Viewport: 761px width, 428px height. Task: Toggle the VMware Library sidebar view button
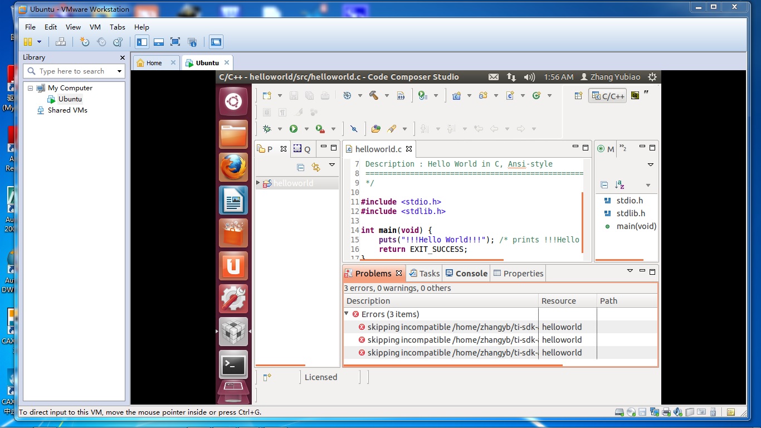click(x=142, y=42)
